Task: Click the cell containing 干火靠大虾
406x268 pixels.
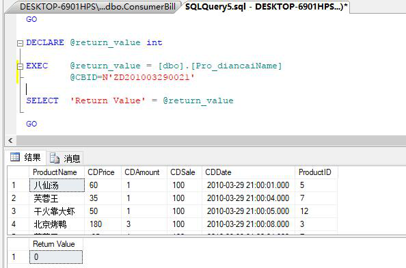Action: click(57, 211)
